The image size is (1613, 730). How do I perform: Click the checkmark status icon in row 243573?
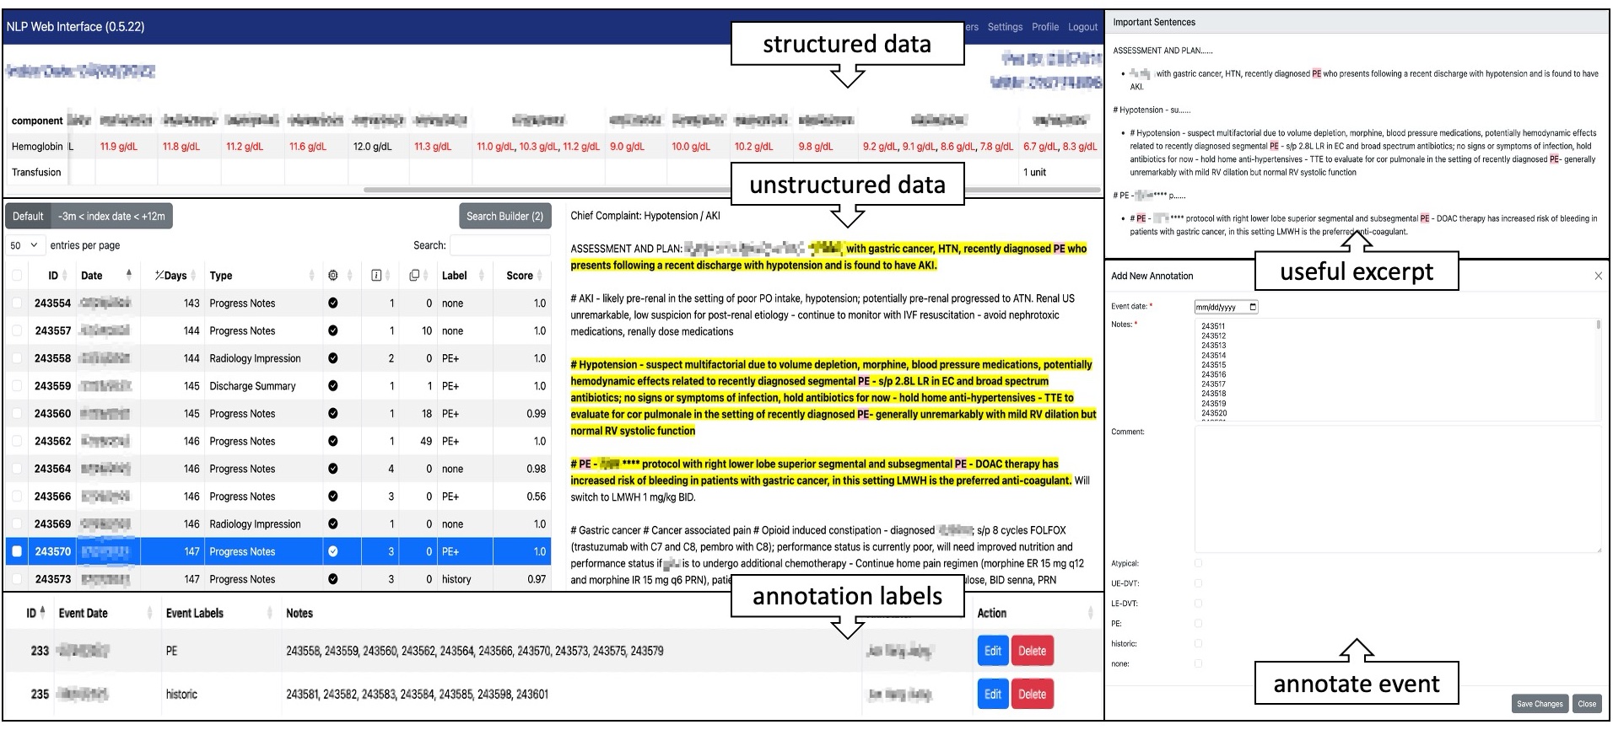coord(333,579)
